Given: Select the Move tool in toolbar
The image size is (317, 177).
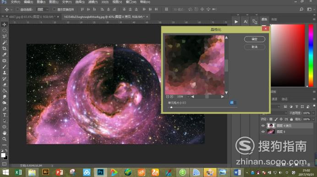Looking at the screenshot, I should (x=4, y=24).
